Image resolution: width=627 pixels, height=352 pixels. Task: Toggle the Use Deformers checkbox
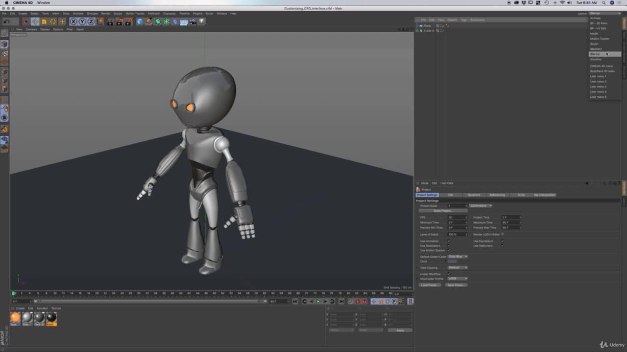click(502, 246)
